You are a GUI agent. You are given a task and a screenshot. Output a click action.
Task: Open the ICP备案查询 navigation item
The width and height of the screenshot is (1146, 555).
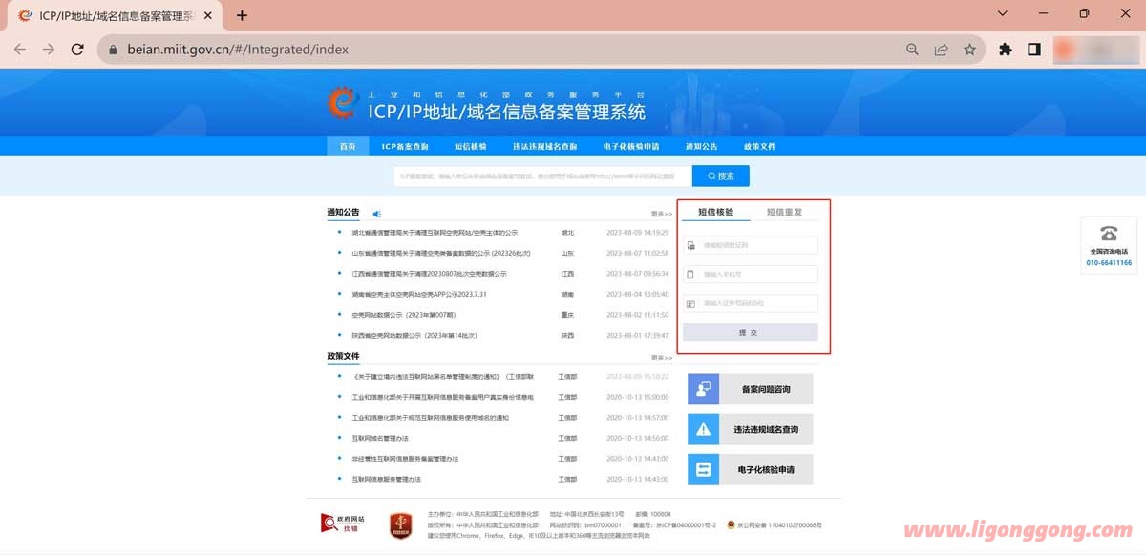tap(405, 147)
